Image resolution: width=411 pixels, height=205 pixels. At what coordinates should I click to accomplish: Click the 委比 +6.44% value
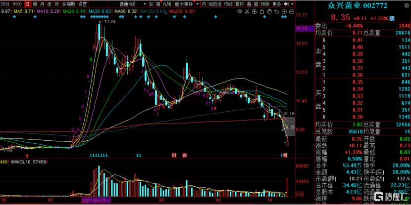tap(355, 26)
